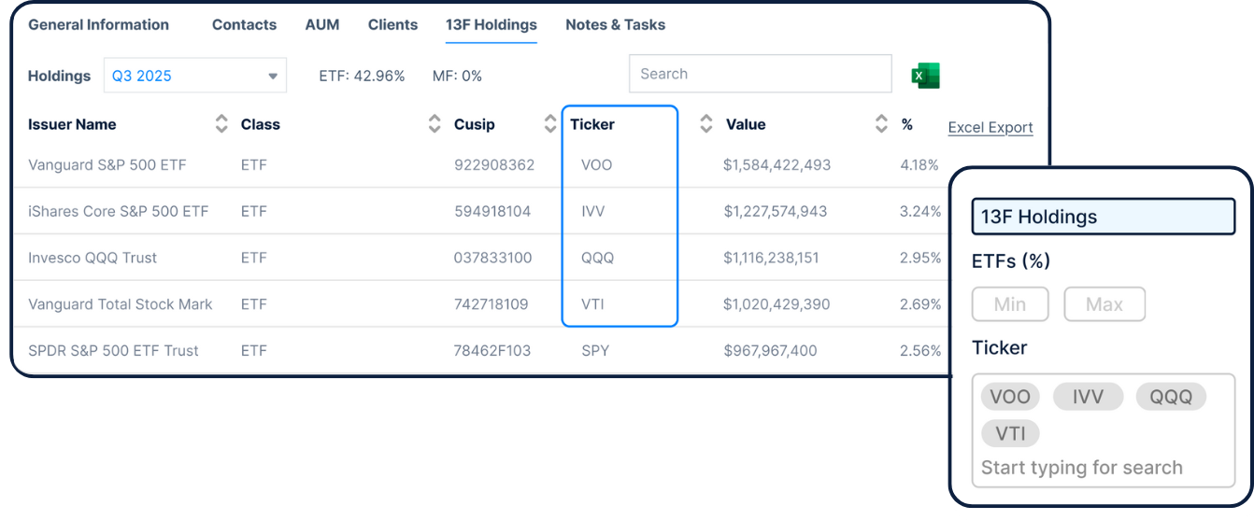The width and height of the screenshot is (1254, 520).
Task: Sort by Value column arrows
Action: (x=881, y=124)
